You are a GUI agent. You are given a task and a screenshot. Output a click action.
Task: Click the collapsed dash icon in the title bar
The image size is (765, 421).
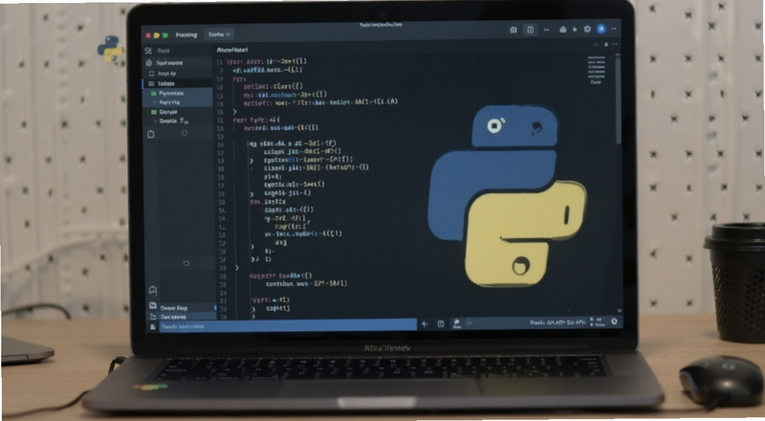coord(546,30)
